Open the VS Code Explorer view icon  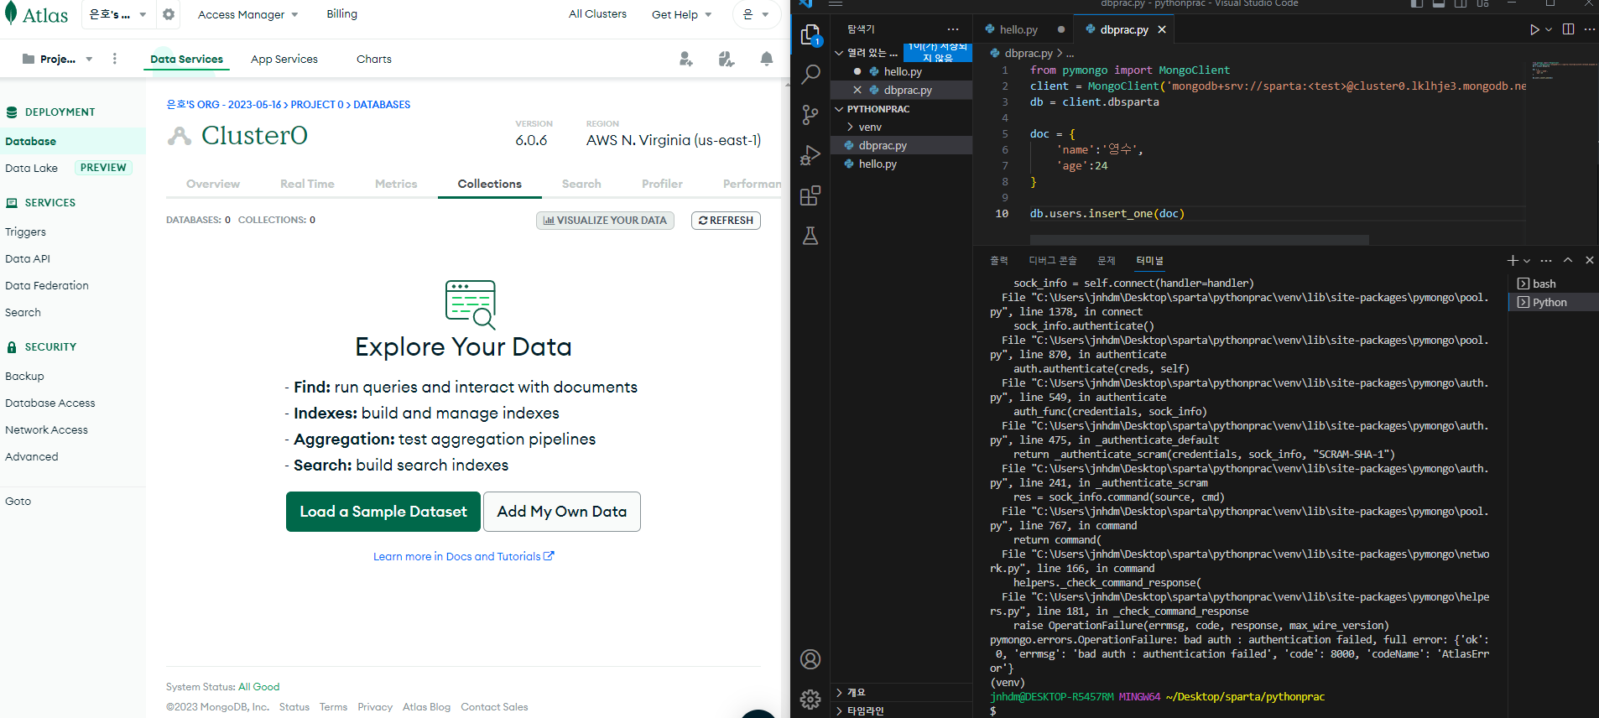coord(810,34)
